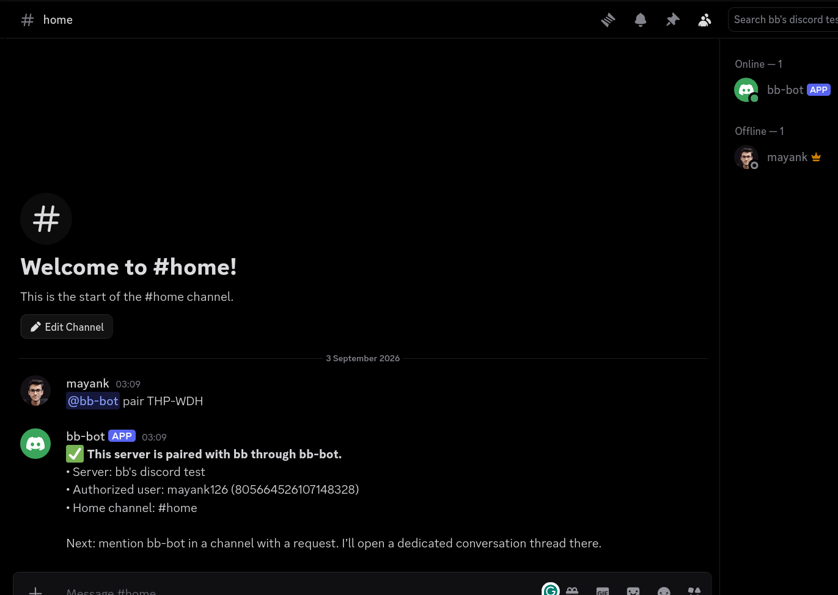Screen dimensions: 838x595
Task: Toggle the member list icon
Action: click(705, 20)
